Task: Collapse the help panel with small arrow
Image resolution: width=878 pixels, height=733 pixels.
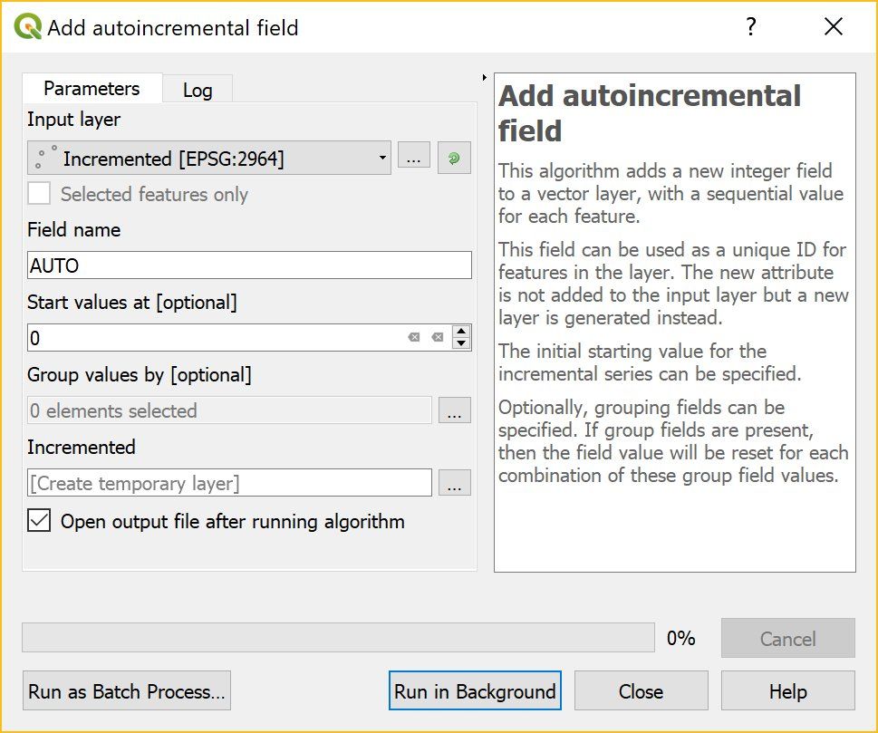Action: pos(485,77)
